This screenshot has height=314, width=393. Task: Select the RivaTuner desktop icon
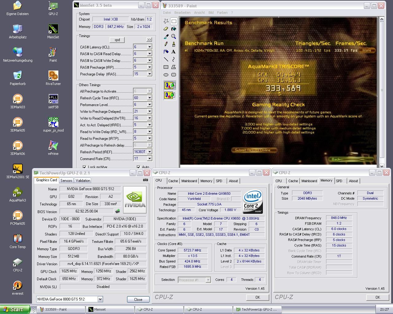coord(53,78)
